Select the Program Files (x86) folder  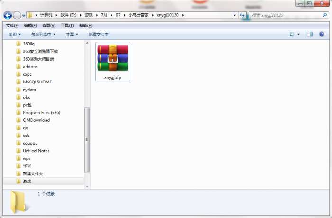42,113
